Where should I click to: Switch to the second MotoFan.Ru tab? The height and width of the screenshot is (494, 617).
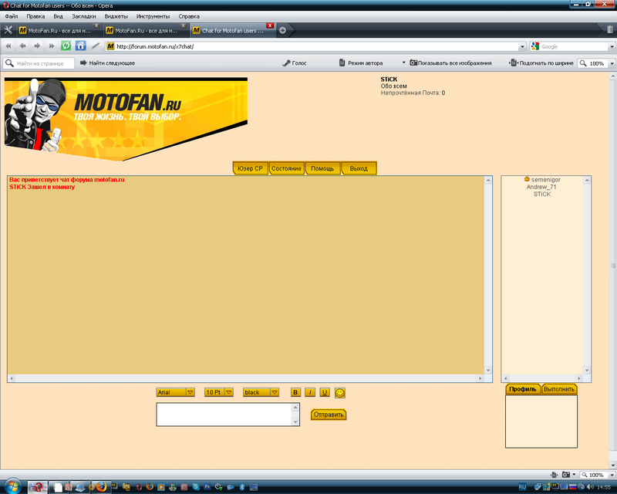146,30
